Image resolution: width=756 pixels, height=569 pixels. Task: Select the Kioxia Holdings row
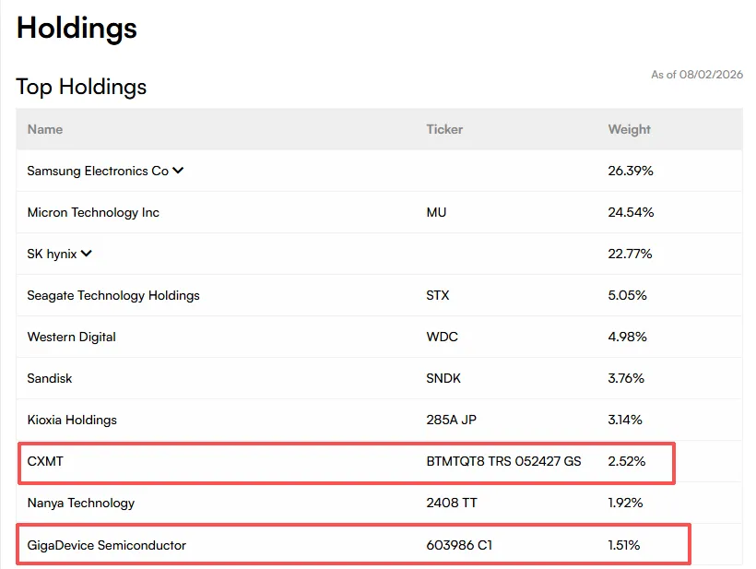pyautogui.click(x=379, y=420)
